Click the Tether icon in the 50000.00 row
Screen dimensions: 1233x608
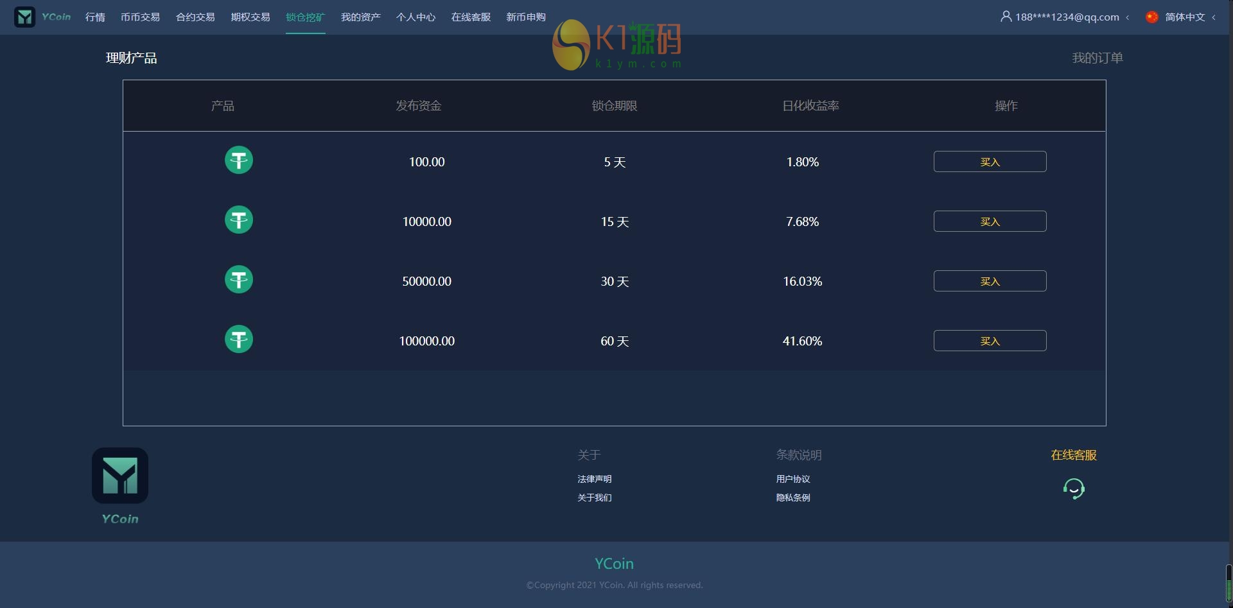tap(239, 279)
